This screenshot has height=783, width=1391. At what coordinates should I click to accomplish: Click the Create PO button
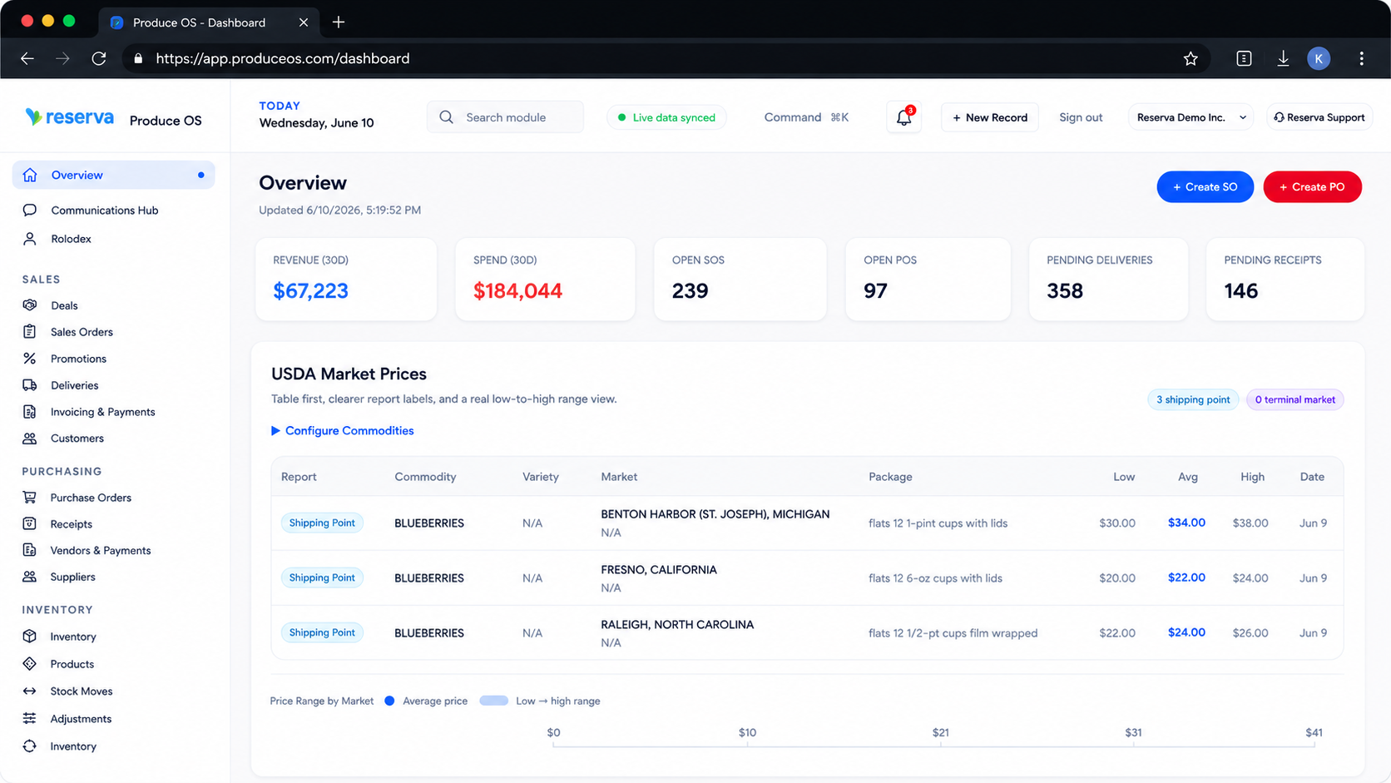1312,187
